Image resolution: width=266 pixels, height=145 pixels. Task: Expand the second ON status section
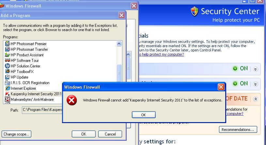pos(255,84)
